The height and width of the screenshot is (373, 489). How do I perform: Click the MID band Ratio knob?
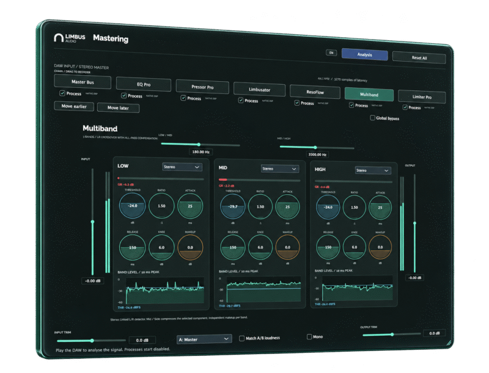pos(260,207)
